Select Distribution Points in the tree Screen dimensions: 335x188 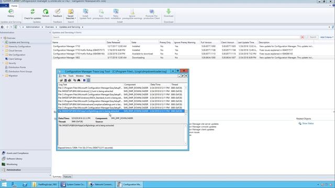tap(17, 67)
